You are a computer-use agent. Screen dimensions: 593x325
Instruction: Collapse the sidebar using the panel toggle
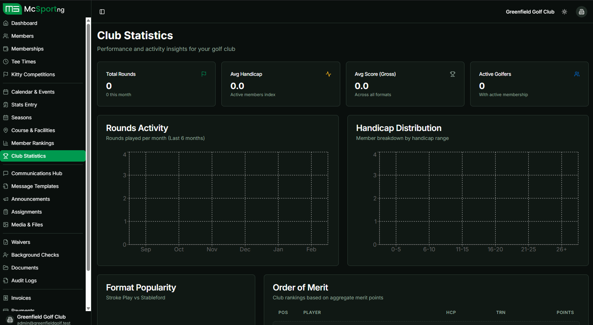(102, 12)
